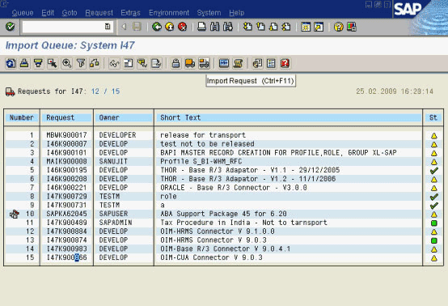Click request I47K900983
The width and height of the screenshot is (448, 306).
point(66,249)
